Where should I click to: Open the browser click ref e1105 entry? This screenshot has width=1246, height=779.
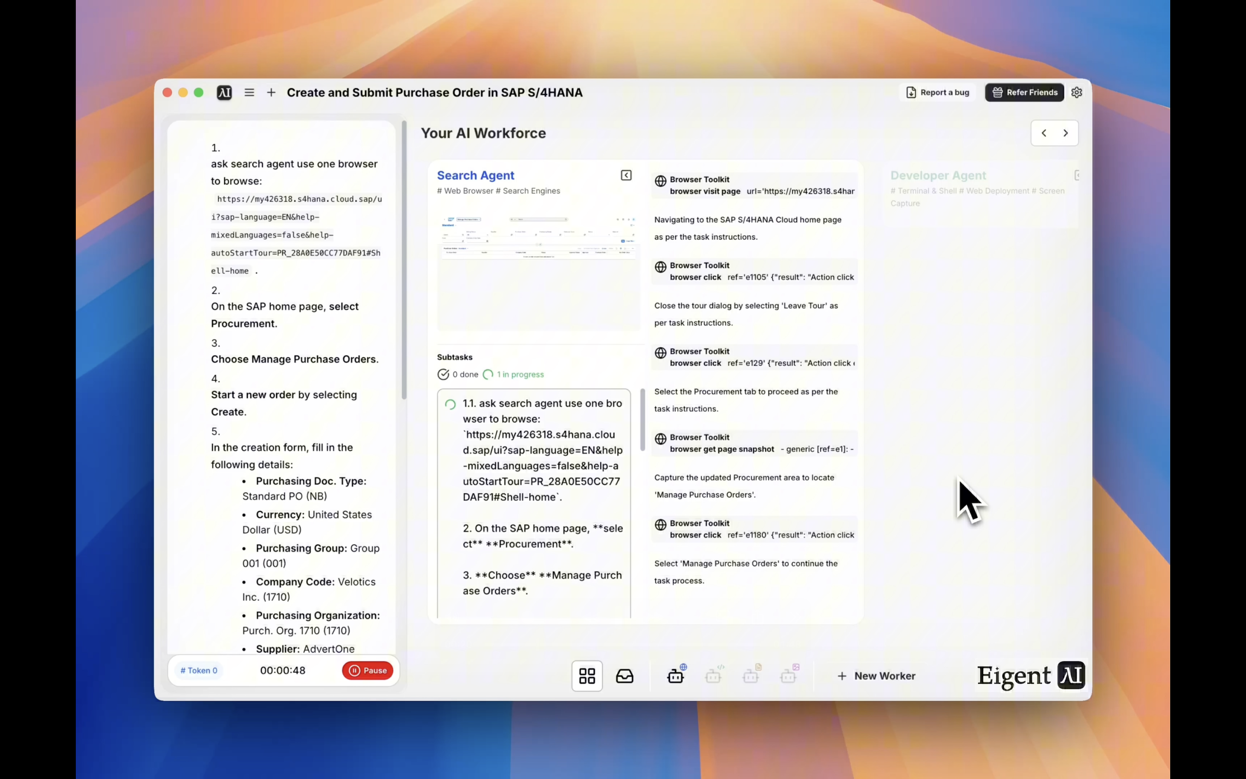point(755,272)
